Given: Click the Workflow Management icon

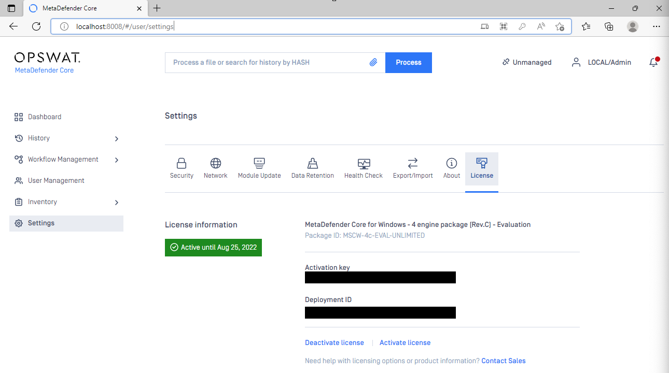Looking at the screenshot, I should 19,160.
